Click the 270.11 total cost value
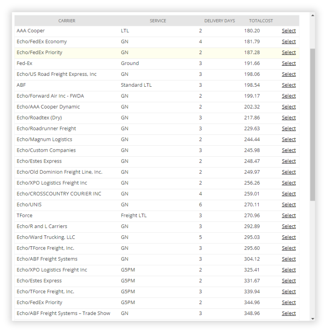 [x=252, y=205]
